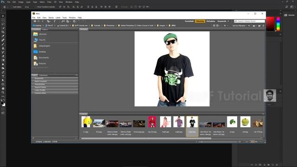The width and height of the screenshot is (297, 167).
Task: Open the Sort by Filename dropdown
Action: click(x=240, y=26)
